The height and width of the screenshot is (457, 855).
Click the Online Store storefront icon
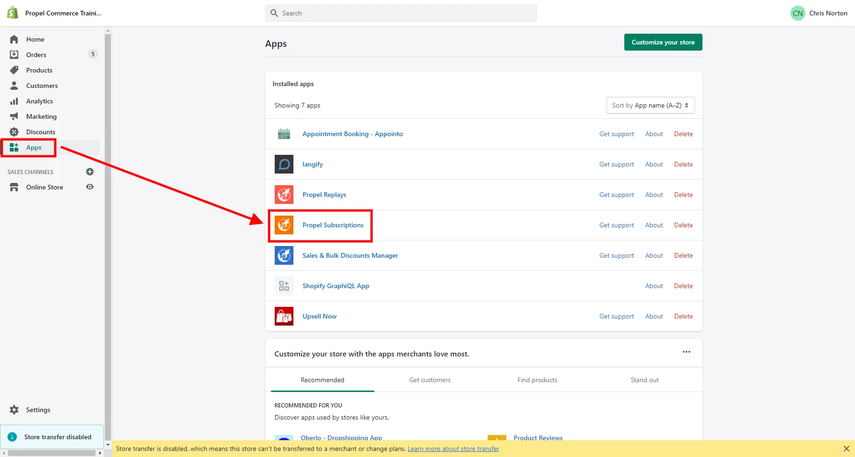click(x=14, y=187)
